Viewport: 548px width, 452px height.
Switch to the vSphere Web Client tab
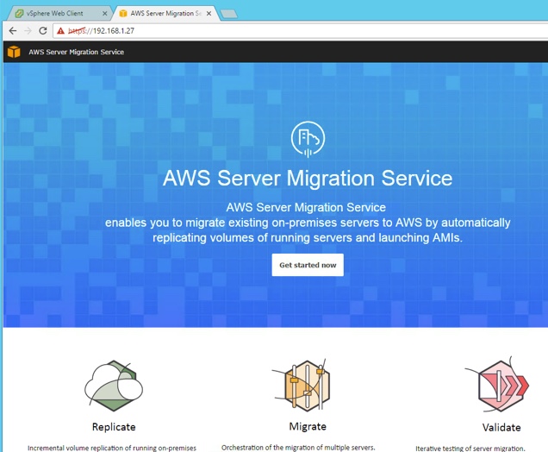[x=59, y=13]
